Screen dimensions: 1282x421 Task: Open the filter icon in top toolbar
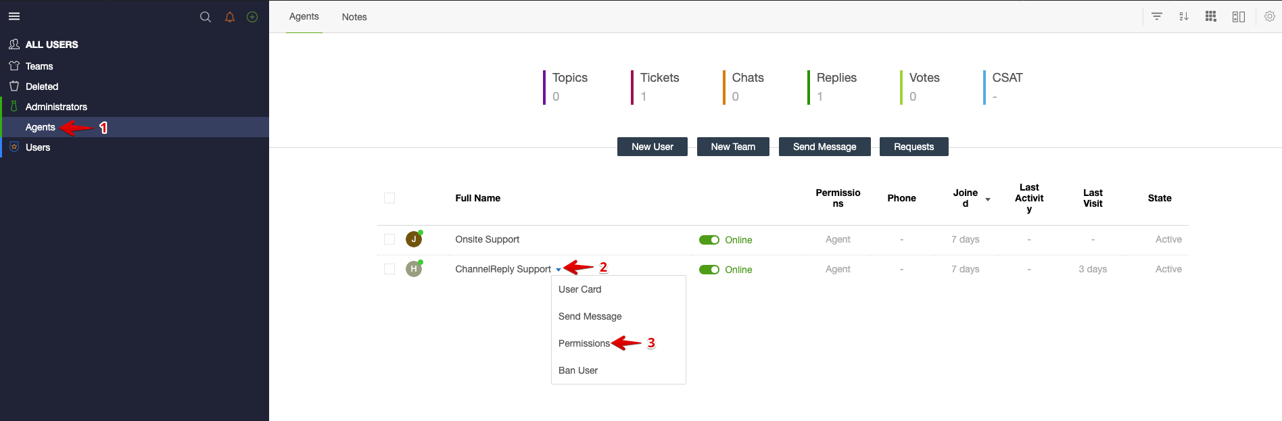(x=1157, y=16)
